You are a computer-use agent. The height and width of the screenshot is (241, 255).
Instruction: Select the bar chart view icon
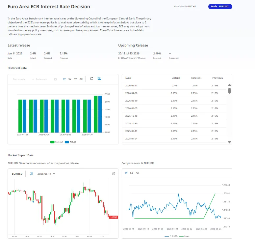point(99,78)
